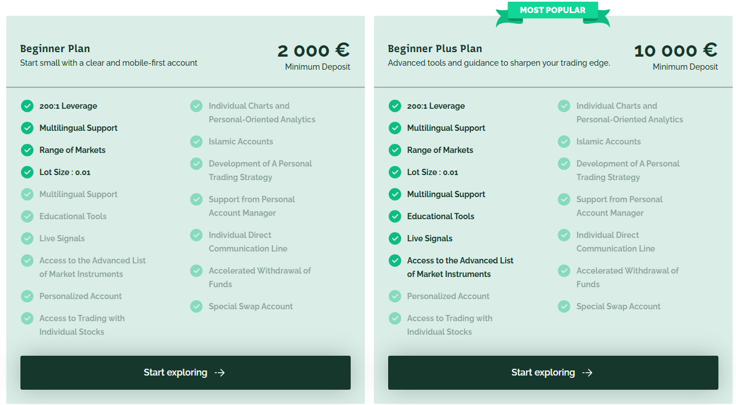
Task: Select the Beginner Plan title
Action: point(55,49)
